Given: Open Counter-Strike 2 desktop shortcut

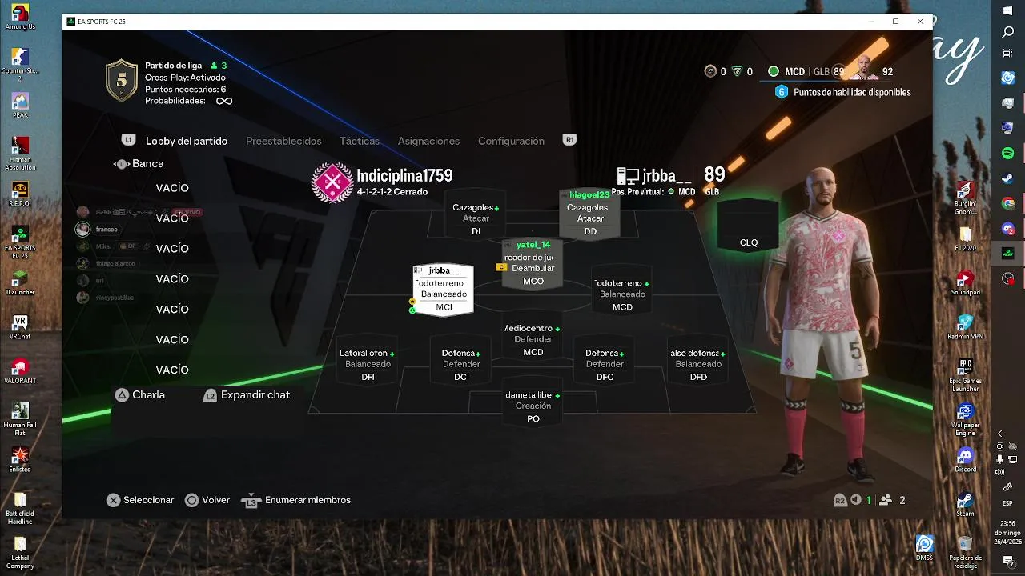Looking at the screenshot, I should (x=20, y=64).
